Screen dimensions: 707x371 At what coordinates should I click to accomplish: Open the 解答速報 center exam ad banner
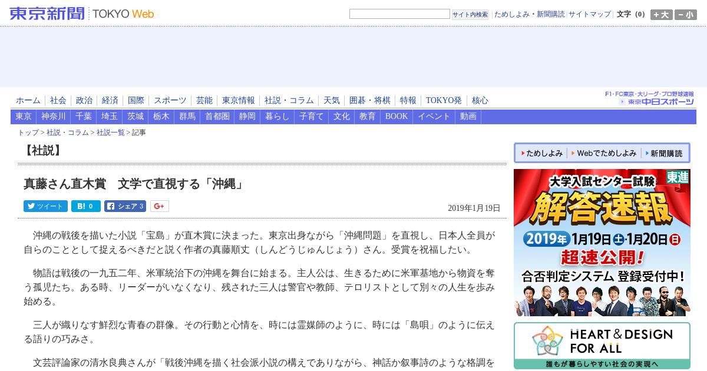point(602,243)
